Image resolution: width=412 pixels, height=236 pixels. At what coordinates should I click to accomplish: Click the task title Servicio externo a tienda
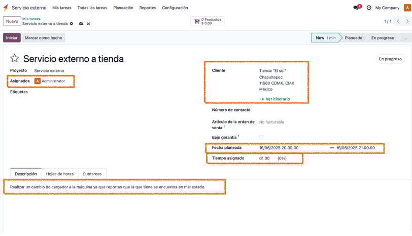(x=74, y=59)
